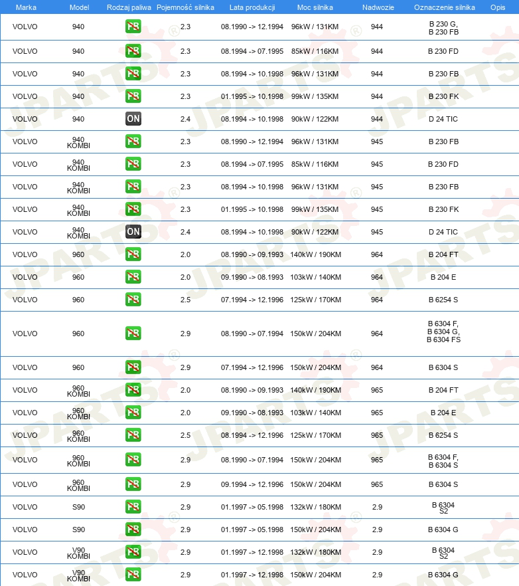Click the petrol icon in the V90 KOMBI 150kW row
519x586 pixels.
[133, 575]
